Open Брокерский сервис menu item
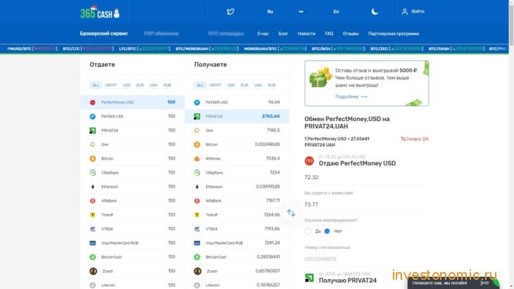 tap(104, 33)
